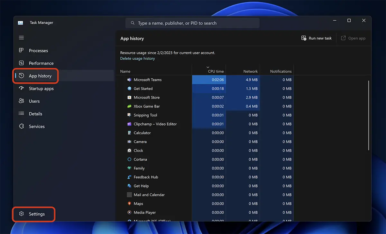Click the sort arrow above CPU time
386x234 pixels.
coord(208,67)
